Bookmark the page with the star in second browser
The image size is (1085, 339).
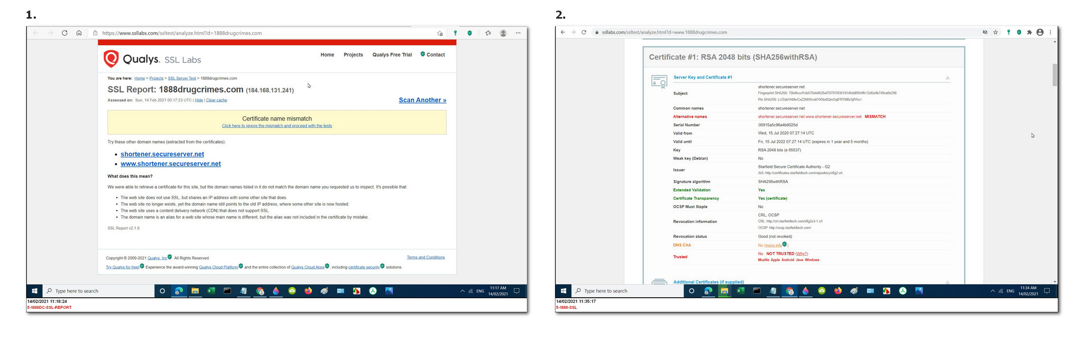[996, 32]
